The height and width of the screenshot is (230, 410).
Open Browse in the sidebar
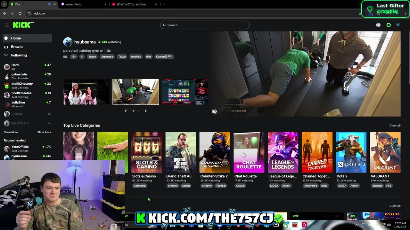click(27, 47)
